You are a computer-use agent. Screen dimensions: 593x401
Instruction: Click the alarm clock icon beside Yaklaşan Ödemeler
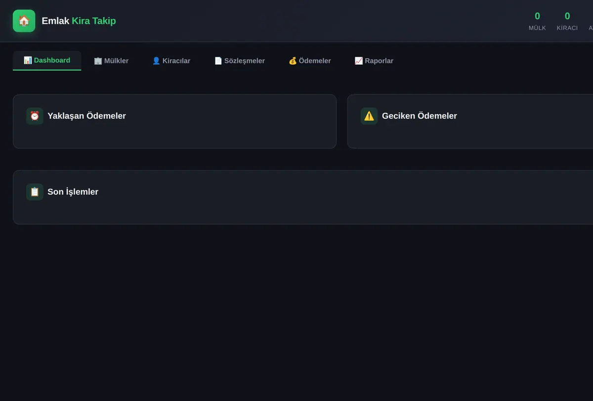[x=35, y=116]
